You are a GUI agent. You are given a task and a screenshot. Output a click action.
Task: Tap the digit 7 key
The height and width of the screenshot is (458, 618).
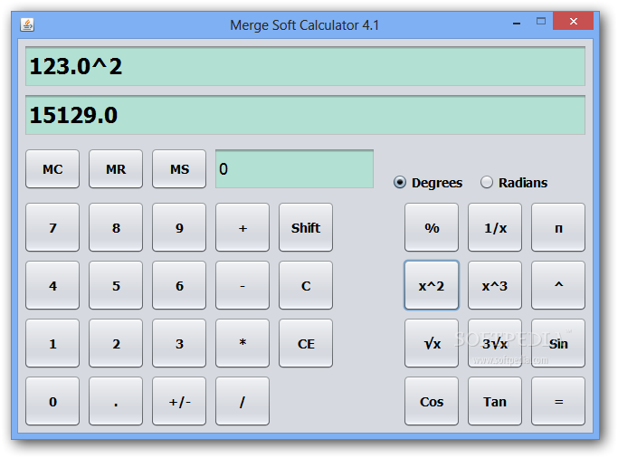point(52,227)
